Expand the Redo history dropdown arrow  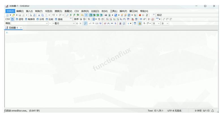63,15
